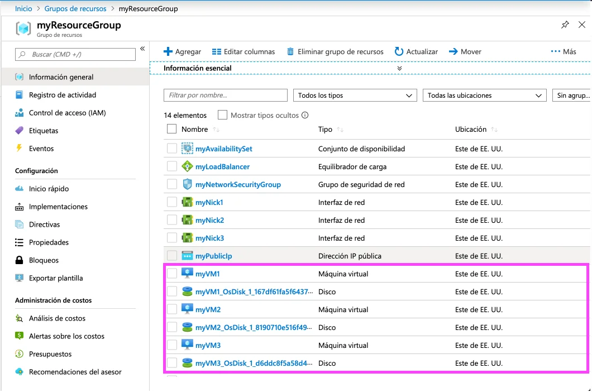Screen dimensions: 592x392
Task: Check the myAvailabilitySet row checkbox
Action: [x=172, y=149]
